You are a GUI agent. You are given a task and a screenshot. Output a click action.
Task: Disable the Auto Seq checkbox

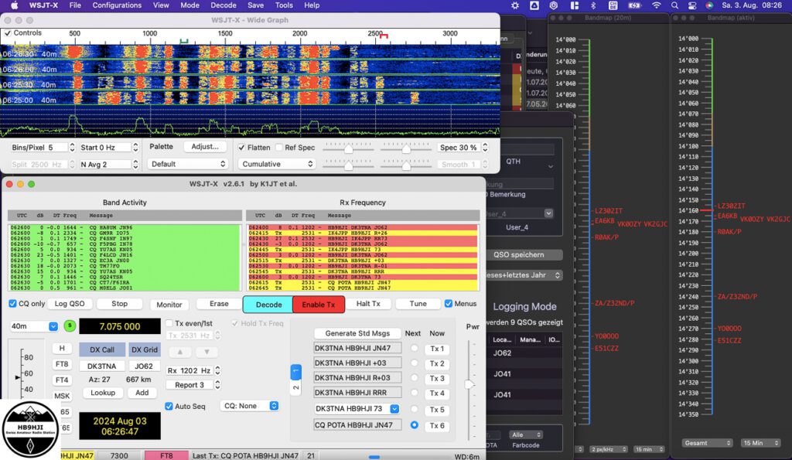[x=169, y=406]
